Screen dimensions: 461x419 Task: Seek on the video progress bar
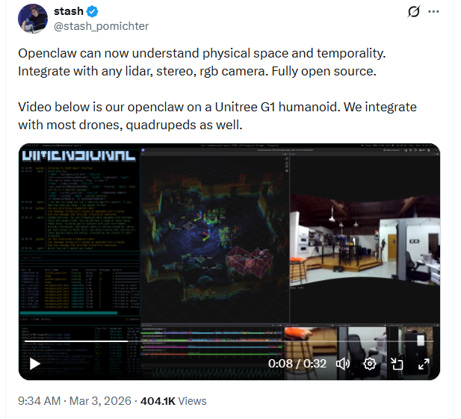pyautogui.click(x=224, y=344)
